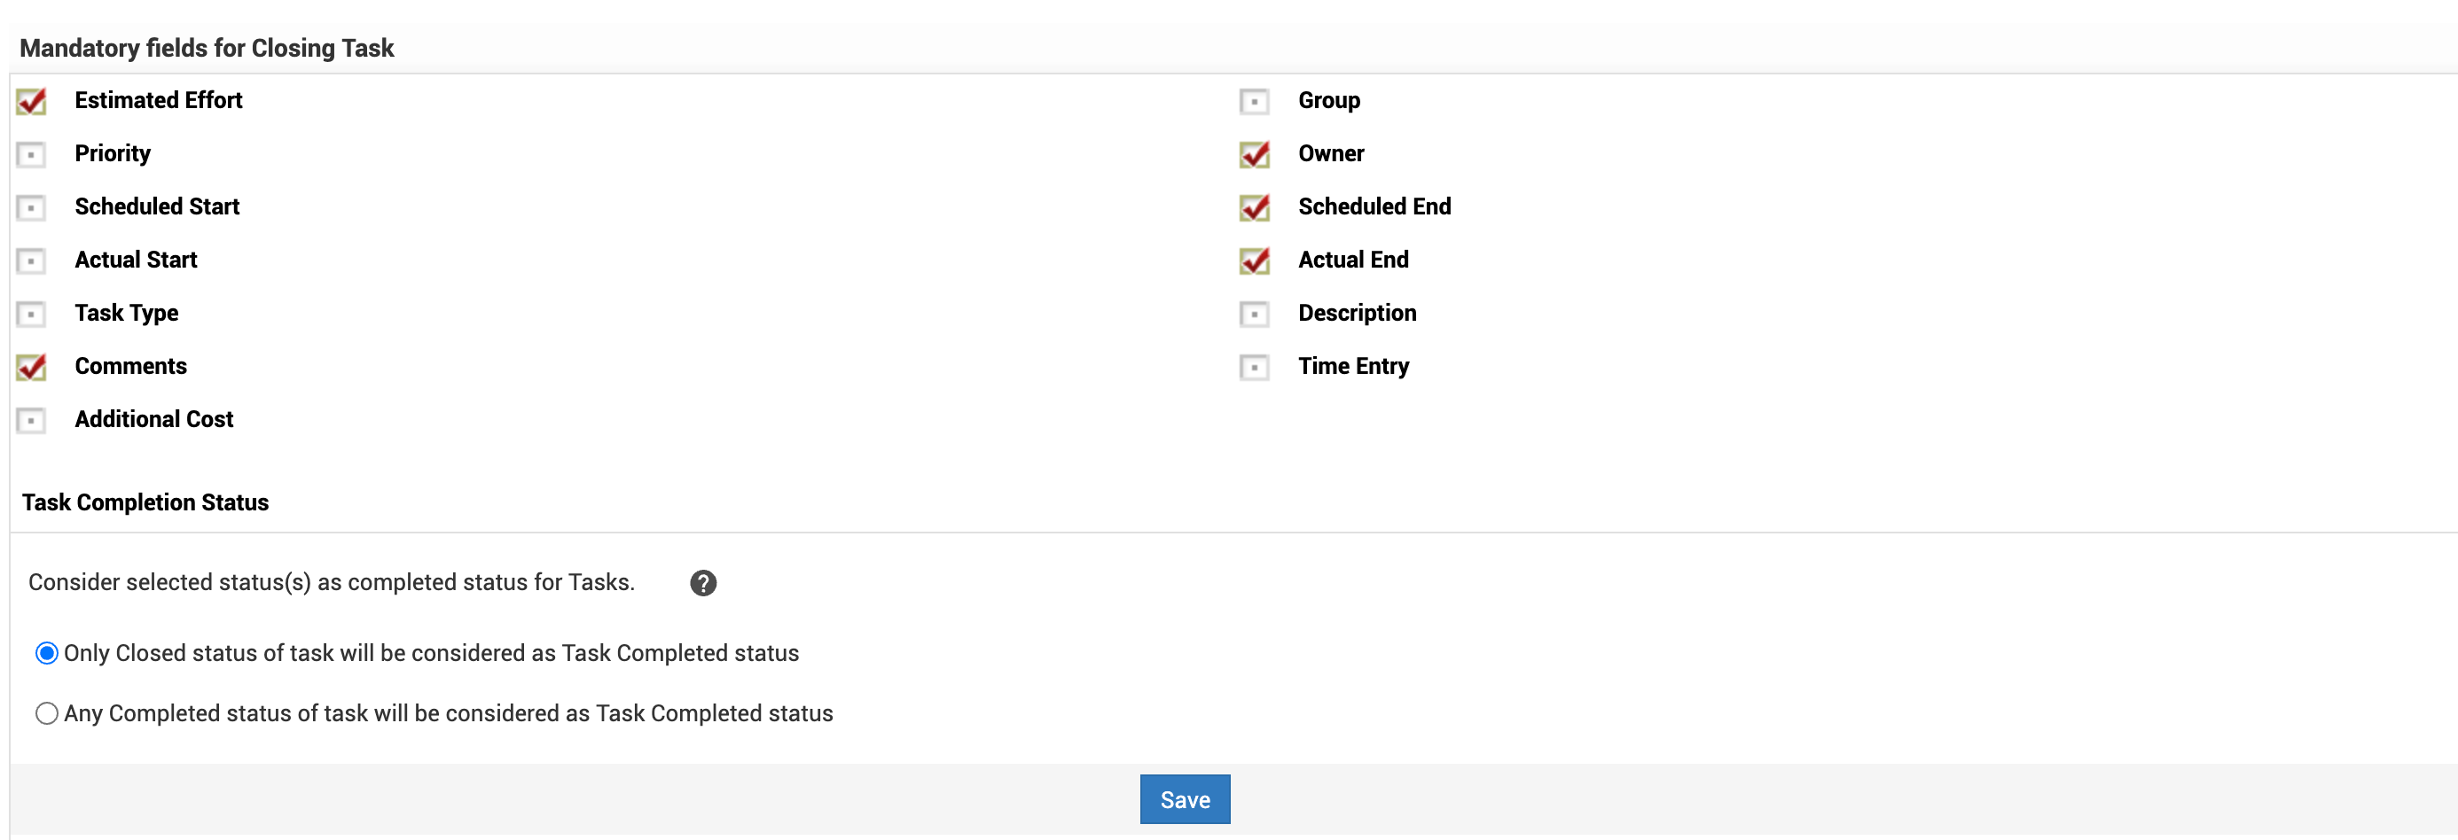Uncheck the Estimated Effort checkbox
This screenshot has height=840, width=2458.
[32, 101]
